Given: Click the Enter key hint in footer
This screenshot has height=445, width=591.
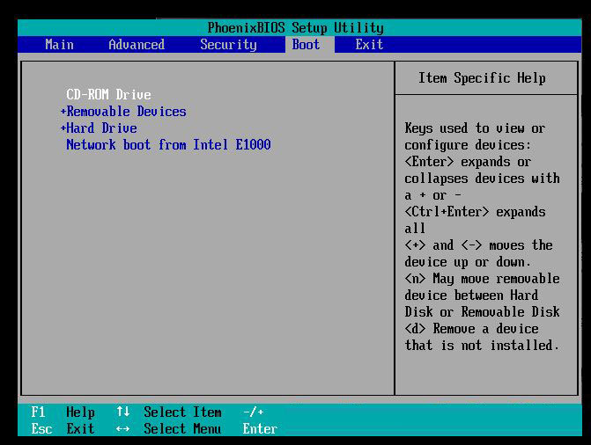Looking at the screenshot, I should [260, 428].
